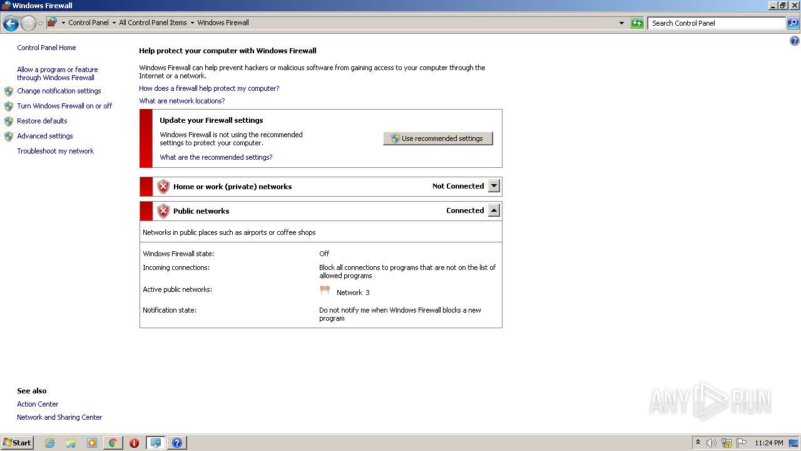Click the 11:24 PM system clock

(x=768, y=443)
